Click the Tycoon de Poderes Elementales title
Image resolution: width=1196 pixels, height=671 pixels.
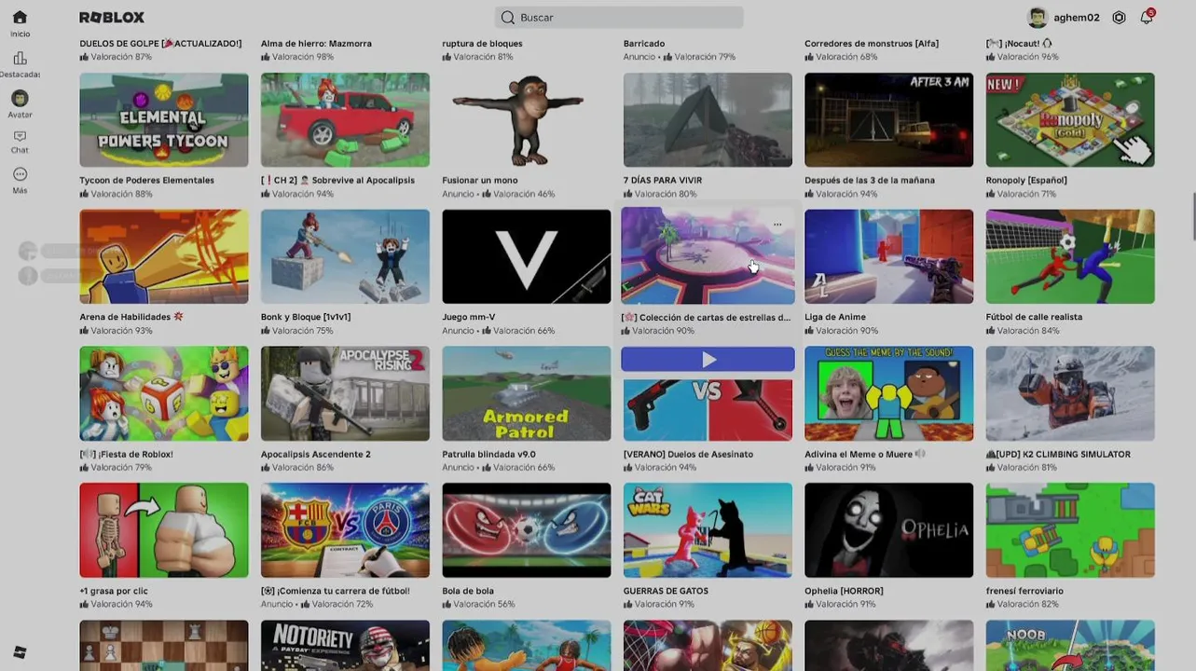147,181
